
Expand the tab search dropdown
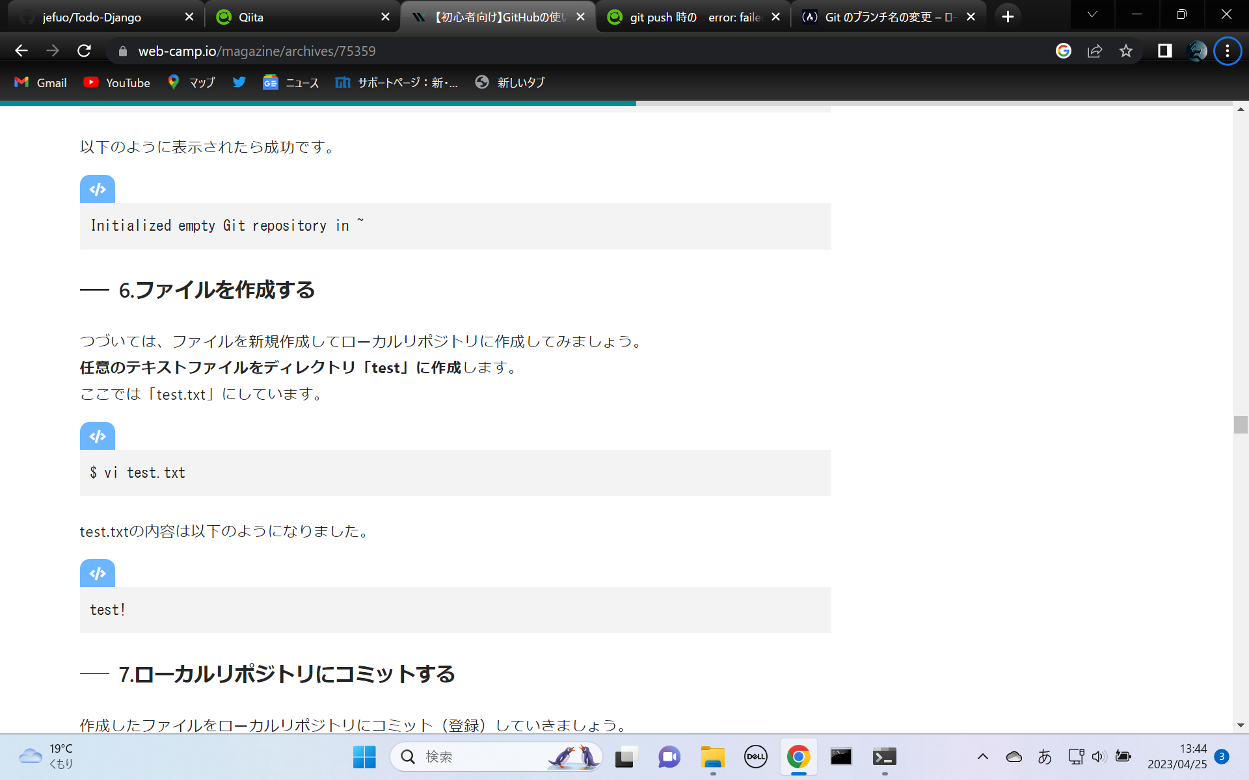[x=1092, y=15]
